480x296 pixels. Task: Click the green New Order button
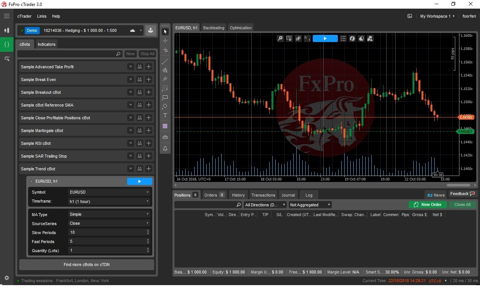click(427, 204)
